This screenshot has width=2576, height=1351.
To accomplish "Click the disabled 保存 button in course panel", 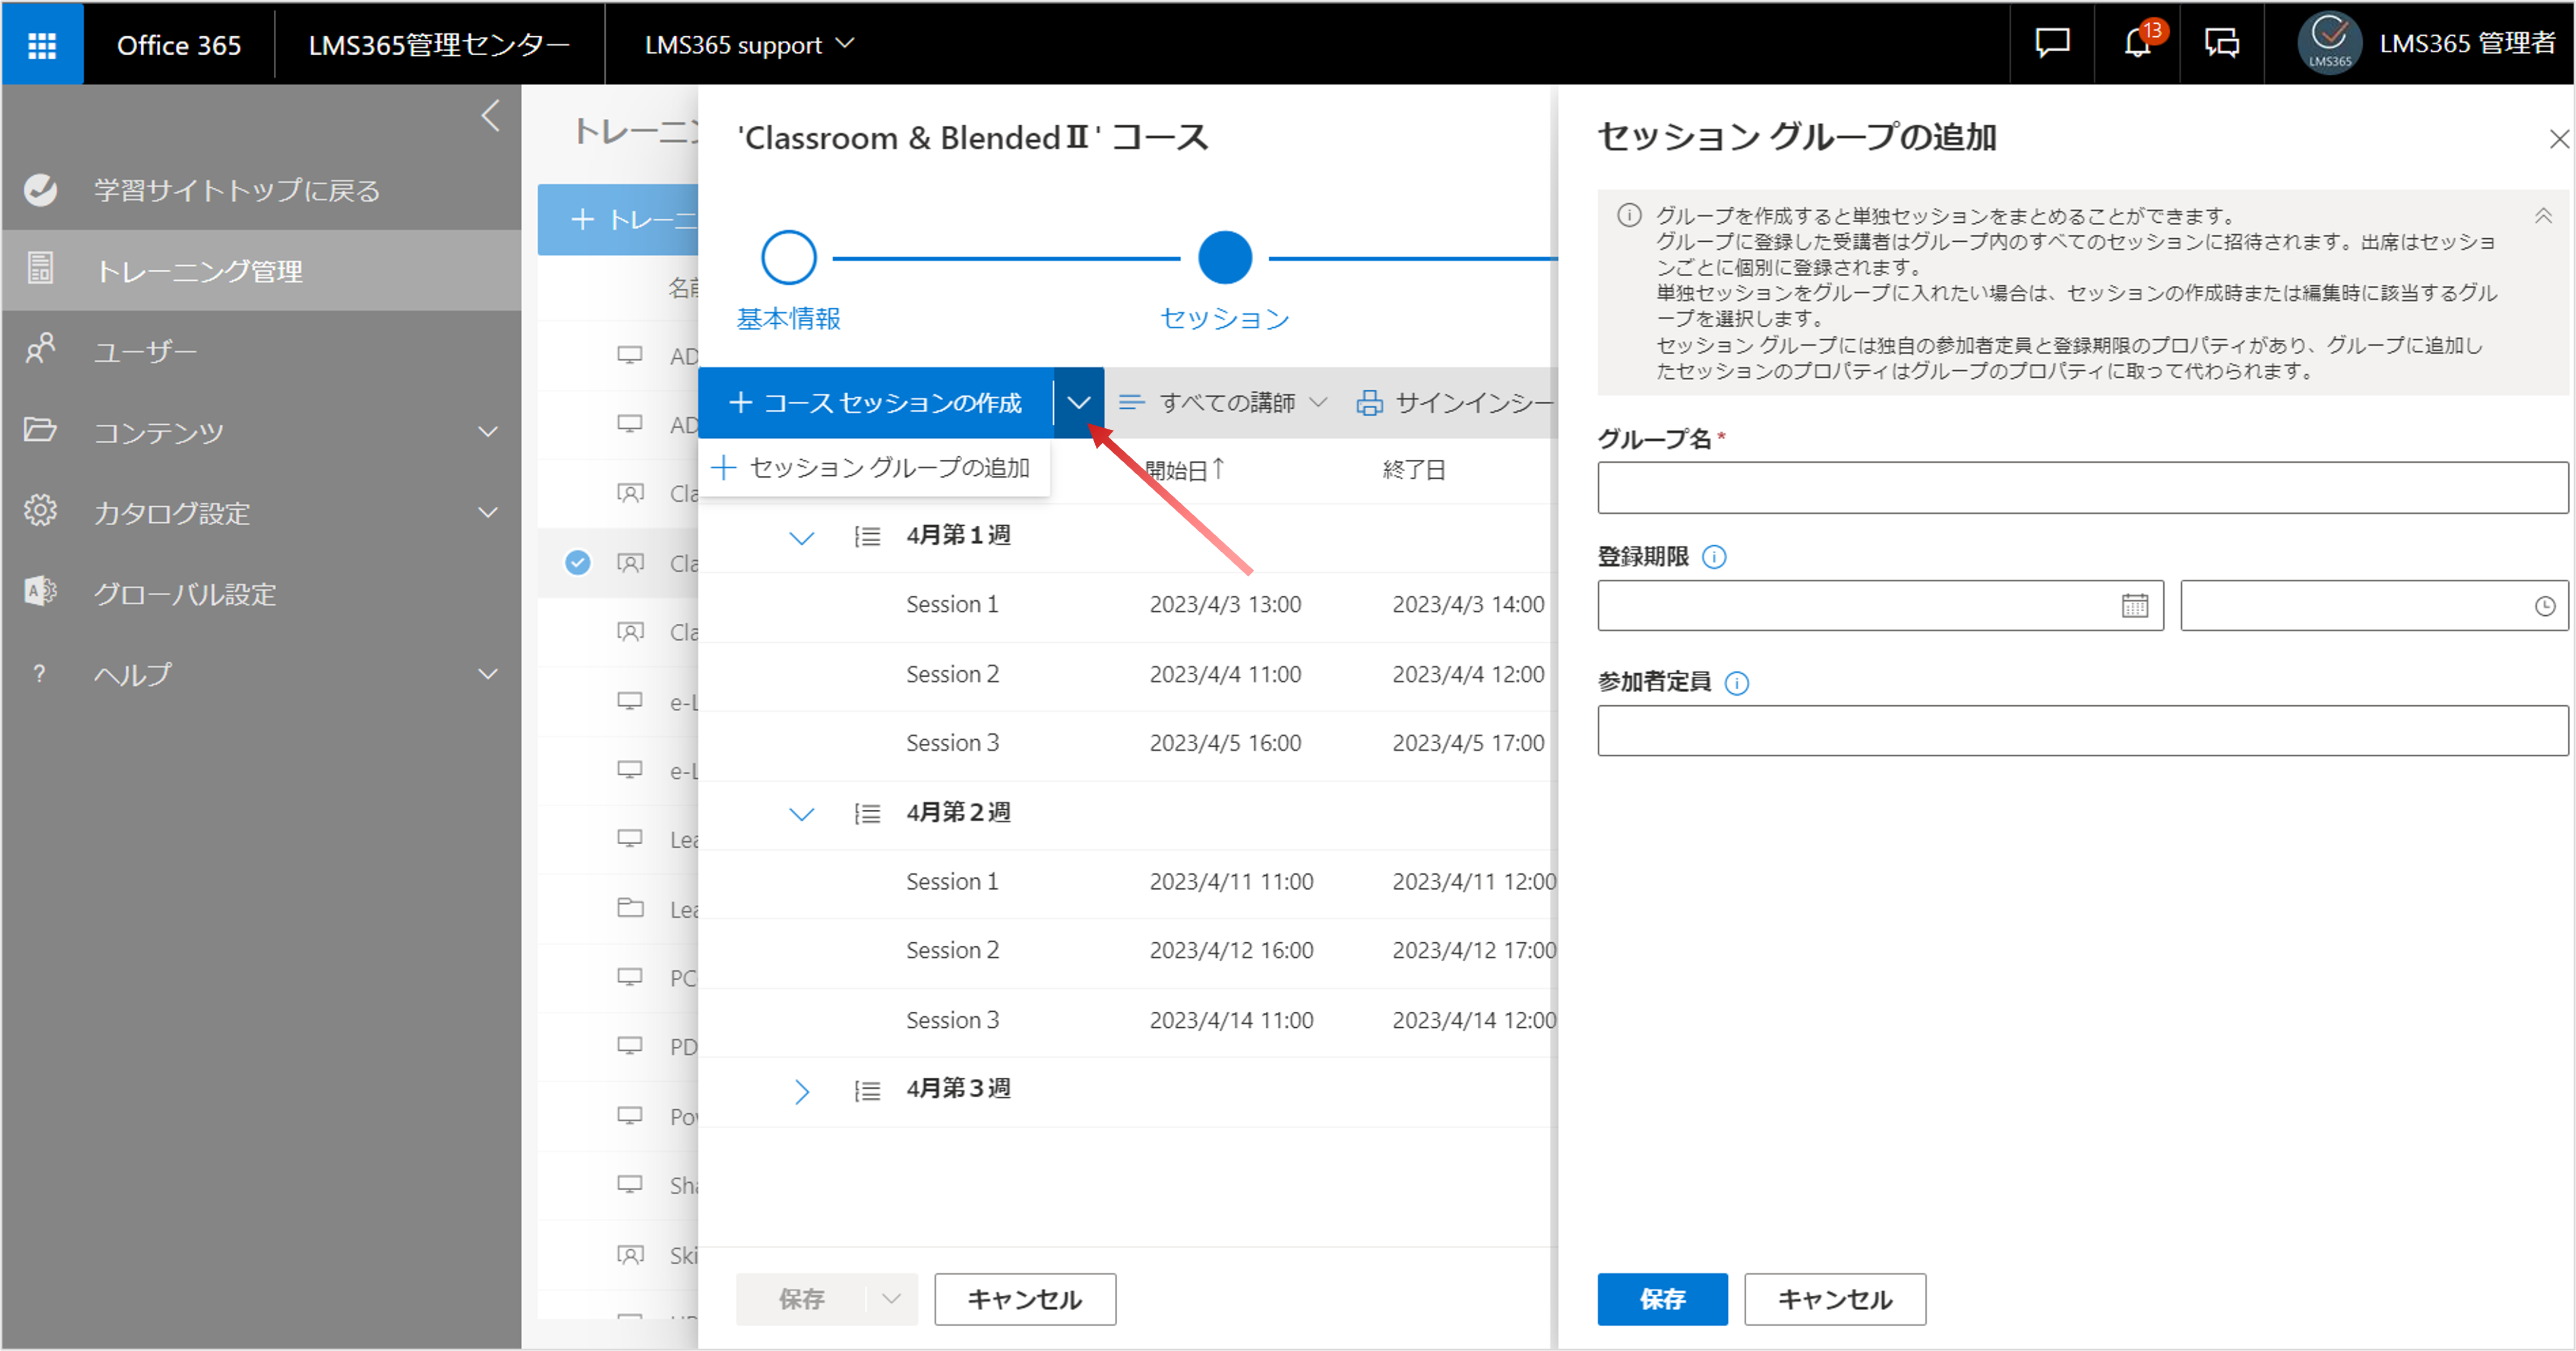I will click(802, 1299).
